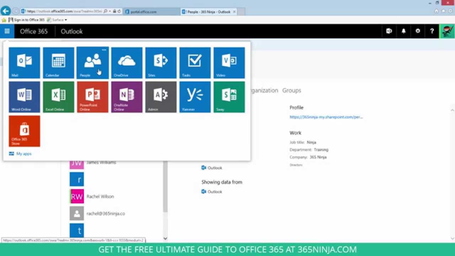Open the SharePoint profile URL link

point(326,117)
